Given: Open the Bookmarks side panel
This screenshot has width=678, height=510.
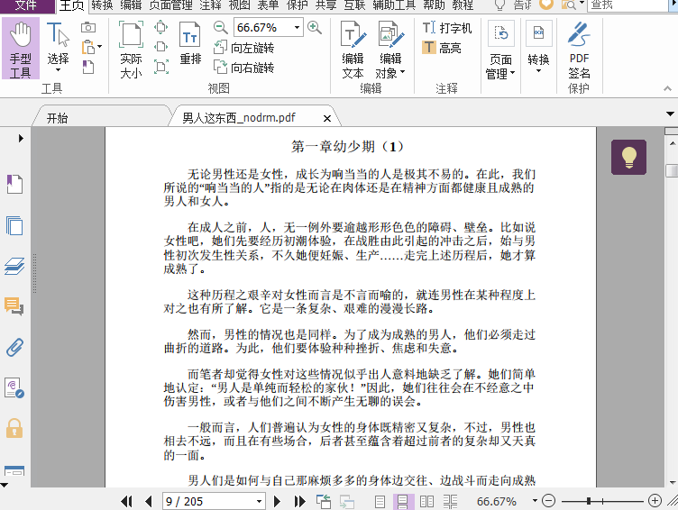Looking at the screenshot, I should 14,184.
